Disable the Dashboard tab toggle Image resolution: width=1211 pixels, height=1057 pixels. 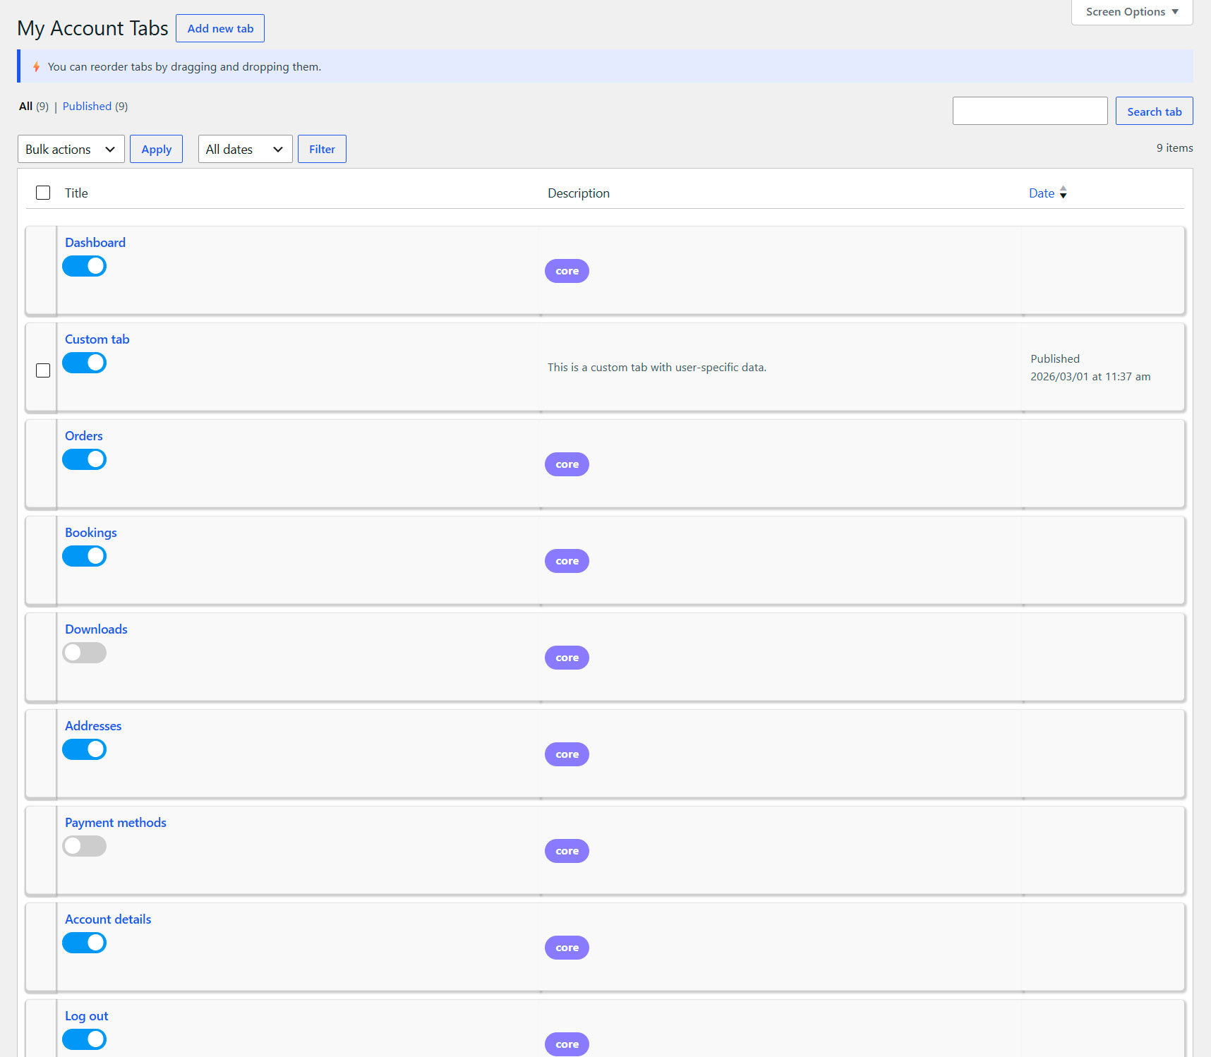tap(85, 266)
